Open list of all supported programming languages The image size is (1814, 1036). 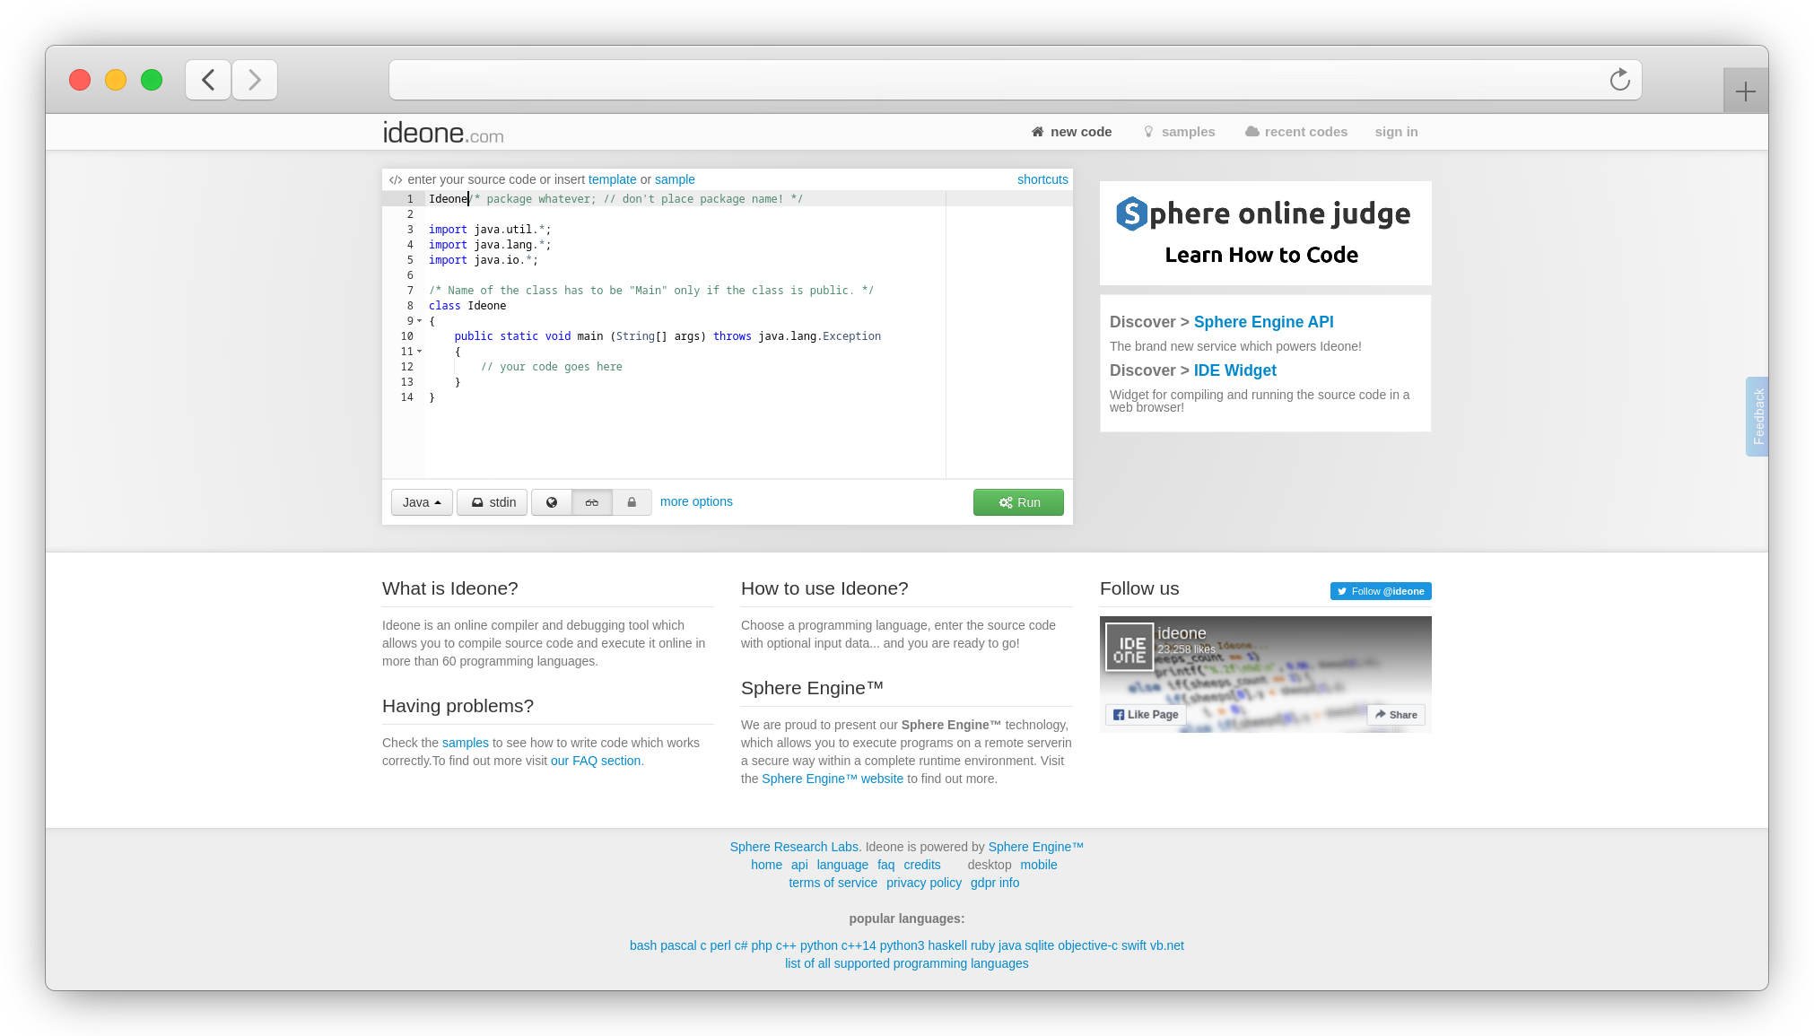tap(906, 963)
